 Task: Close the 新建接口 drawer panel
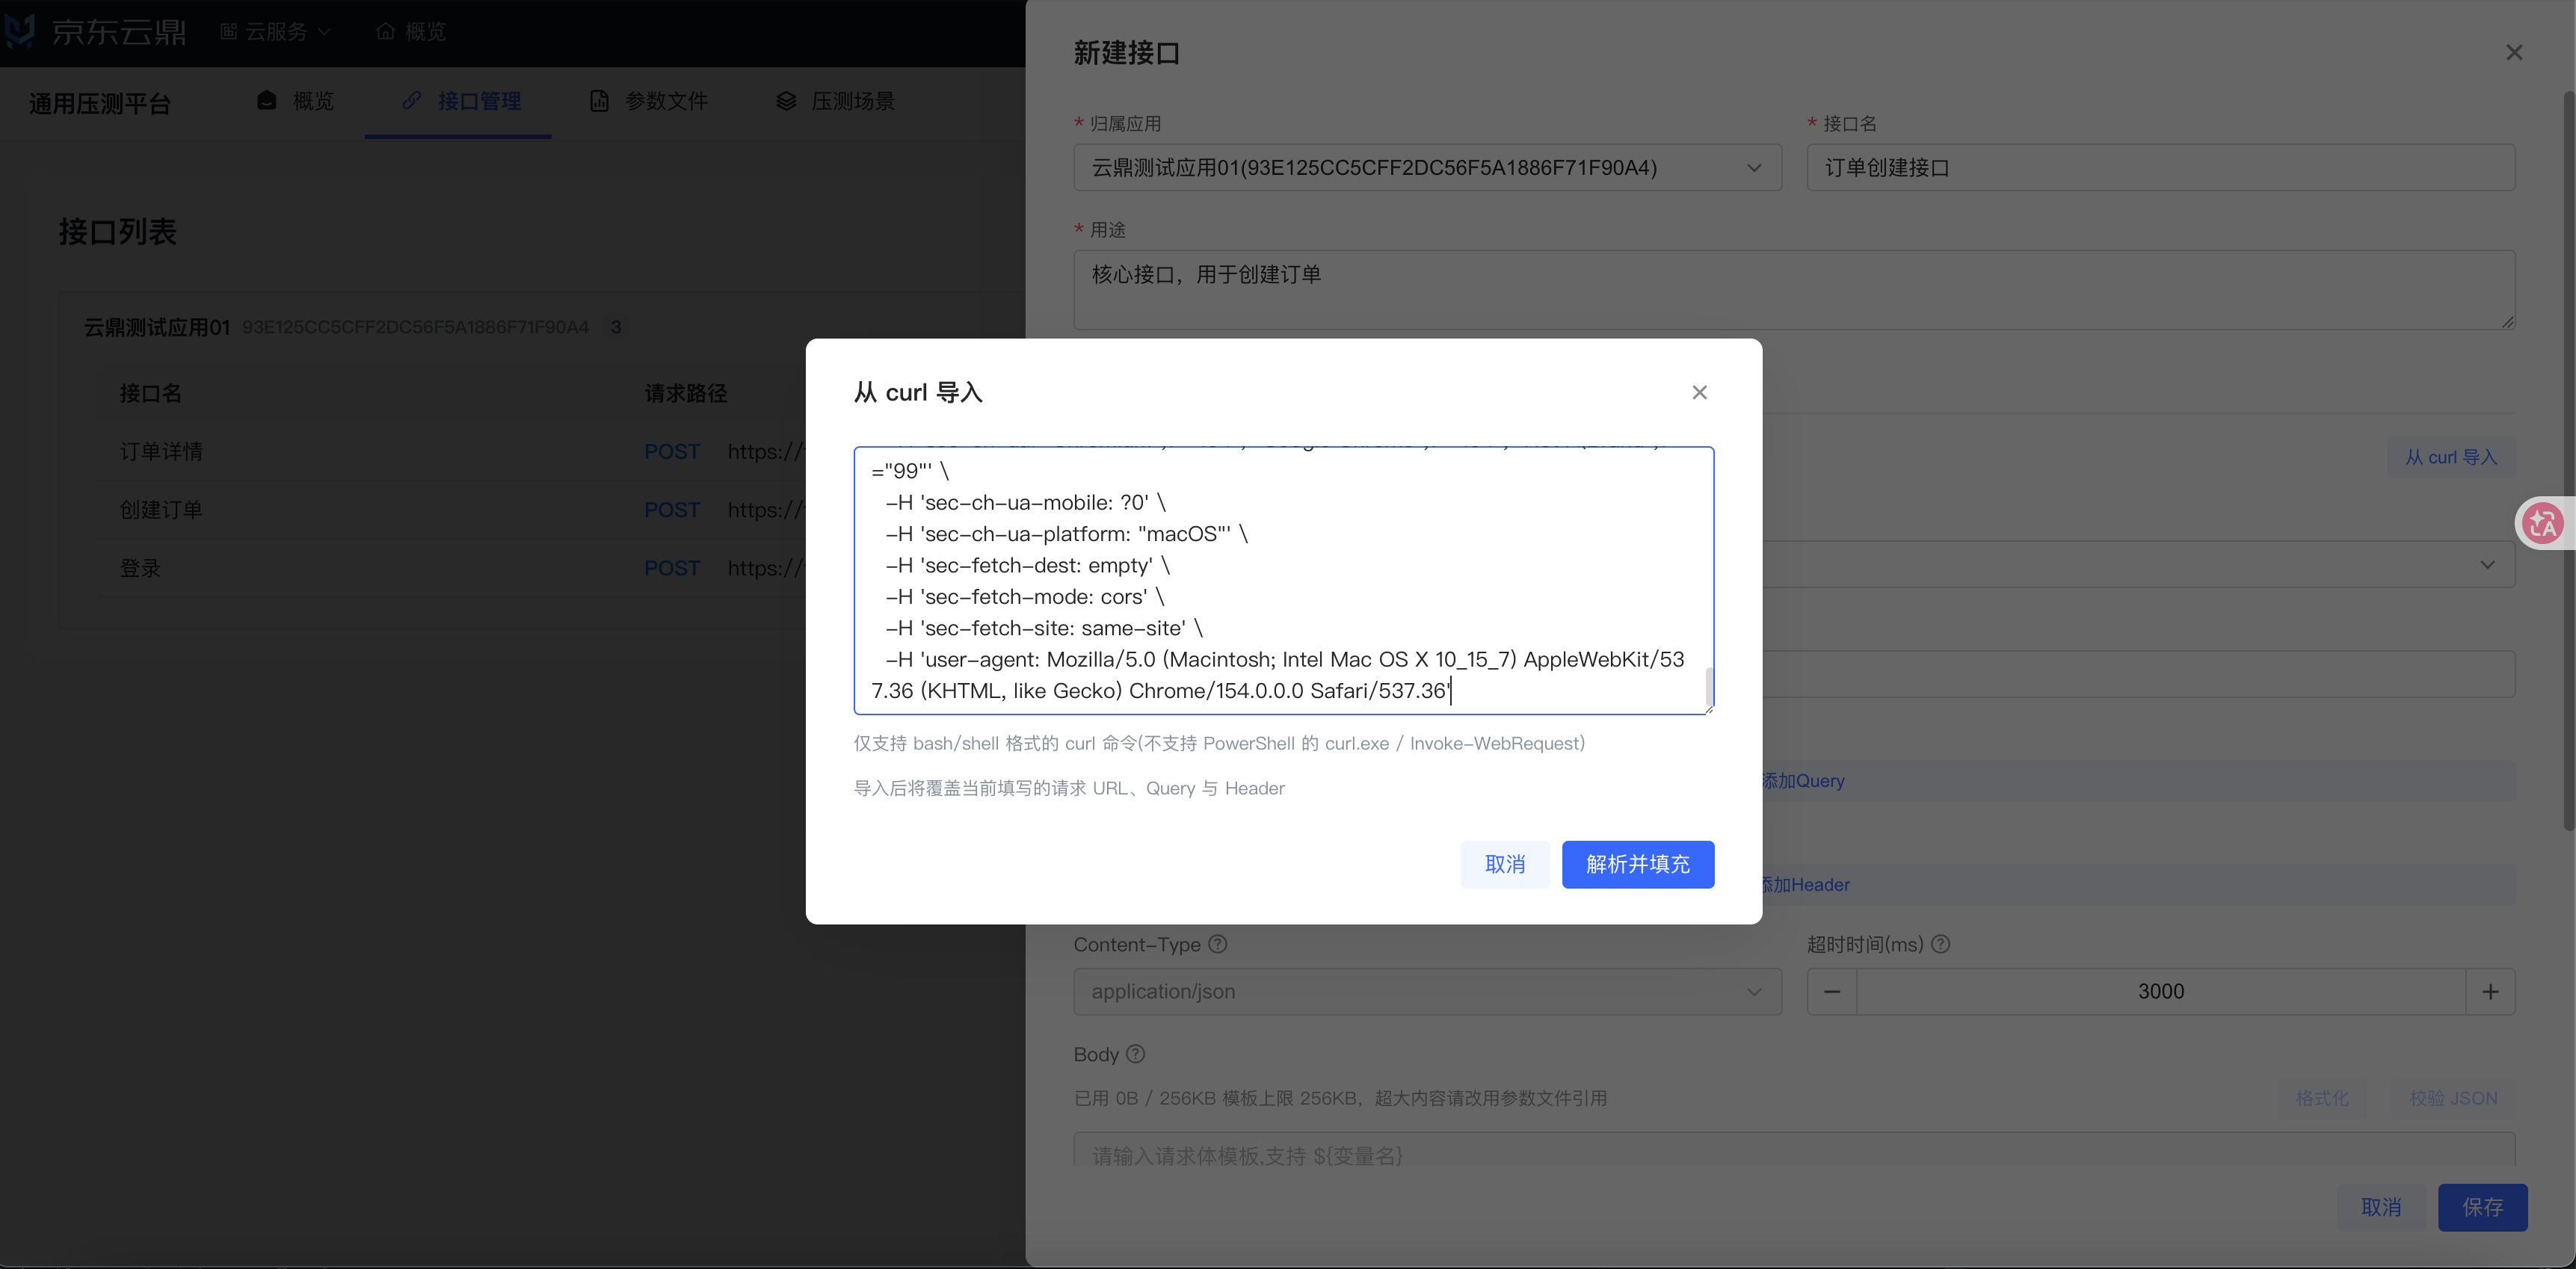pos(2514,52)
